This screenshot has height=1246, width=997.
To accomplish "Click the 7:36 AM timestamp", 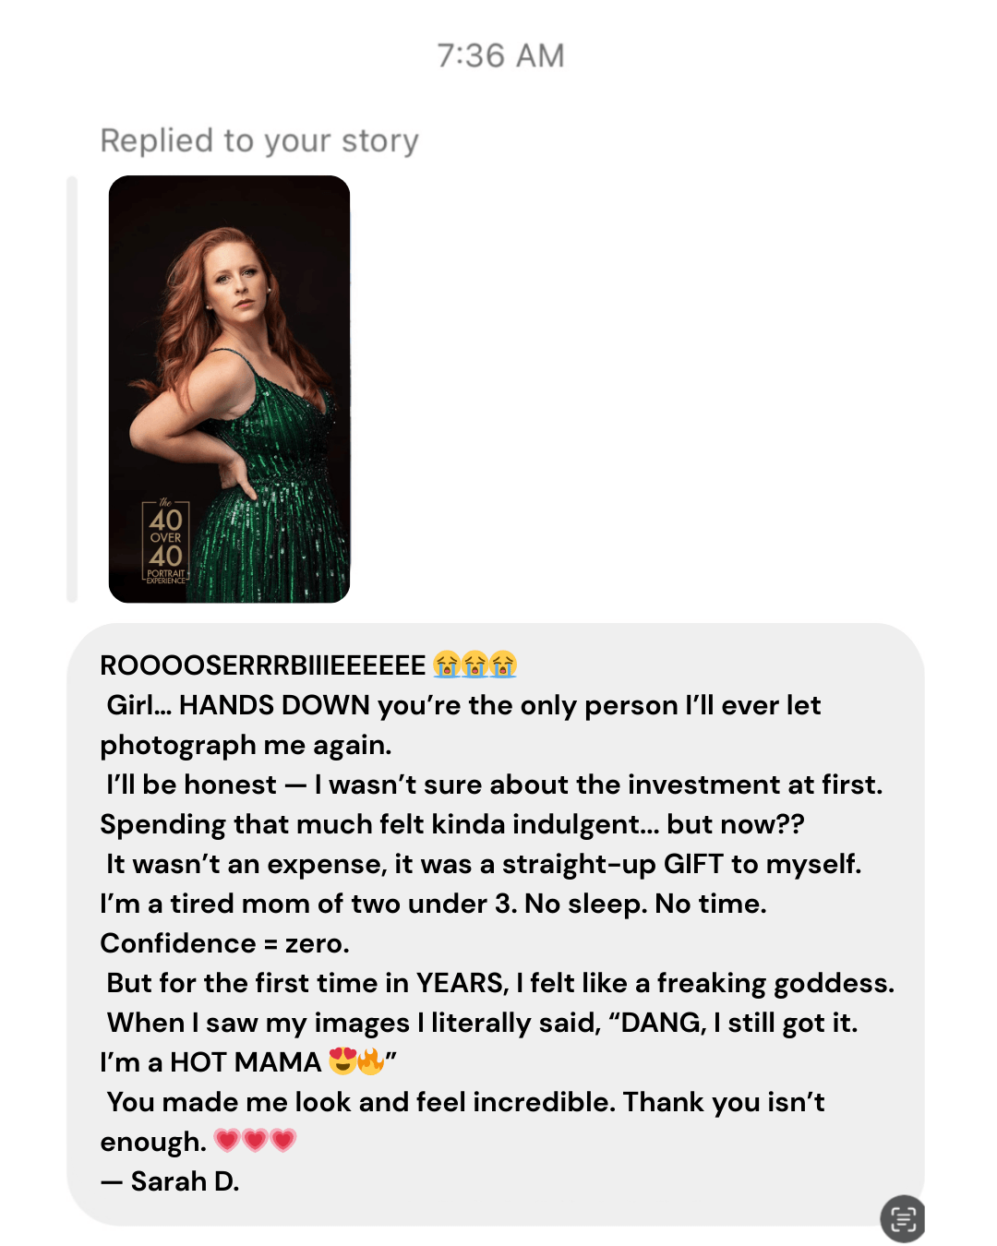I will (x=500, y=56).
